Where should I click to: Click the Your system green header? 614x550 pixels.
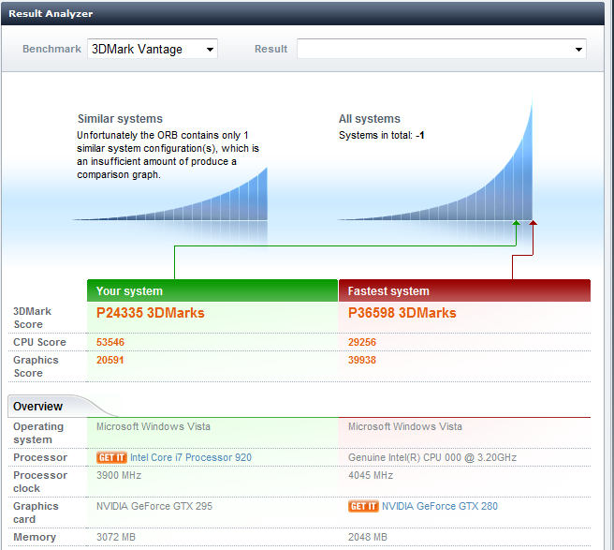[212, 290]
